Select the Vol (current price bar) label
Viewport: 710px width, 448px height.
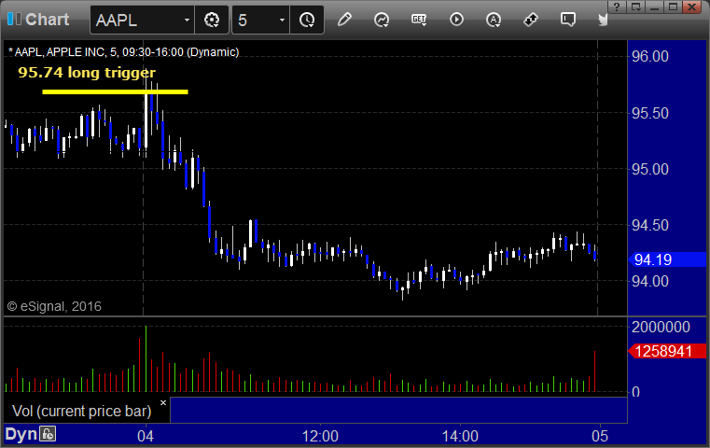point(81,411)
